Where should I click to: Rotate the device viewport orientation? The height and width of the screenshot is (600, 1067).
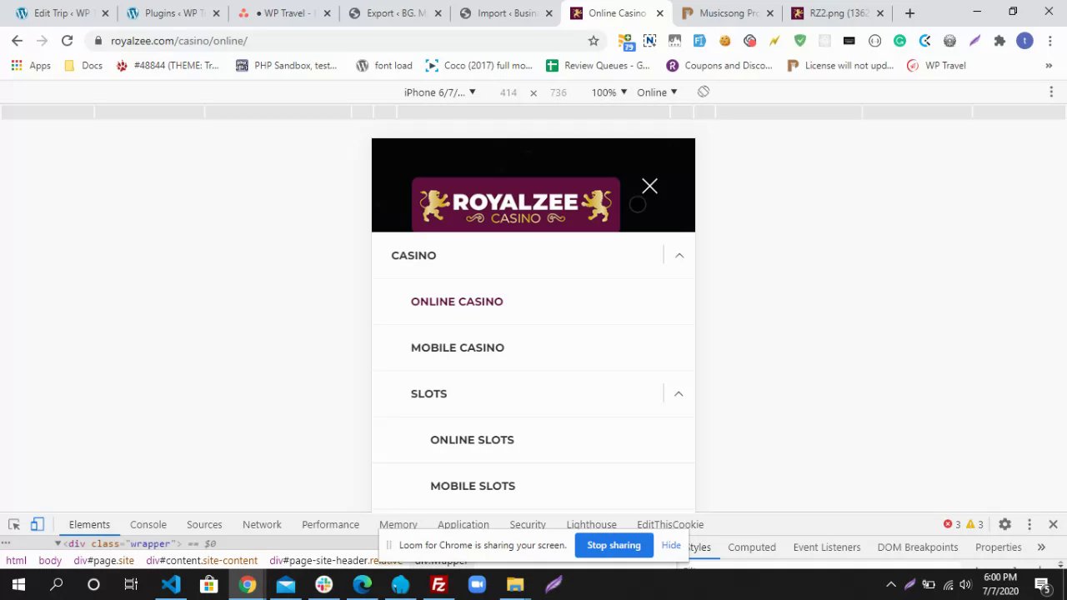tap(704, 92)
